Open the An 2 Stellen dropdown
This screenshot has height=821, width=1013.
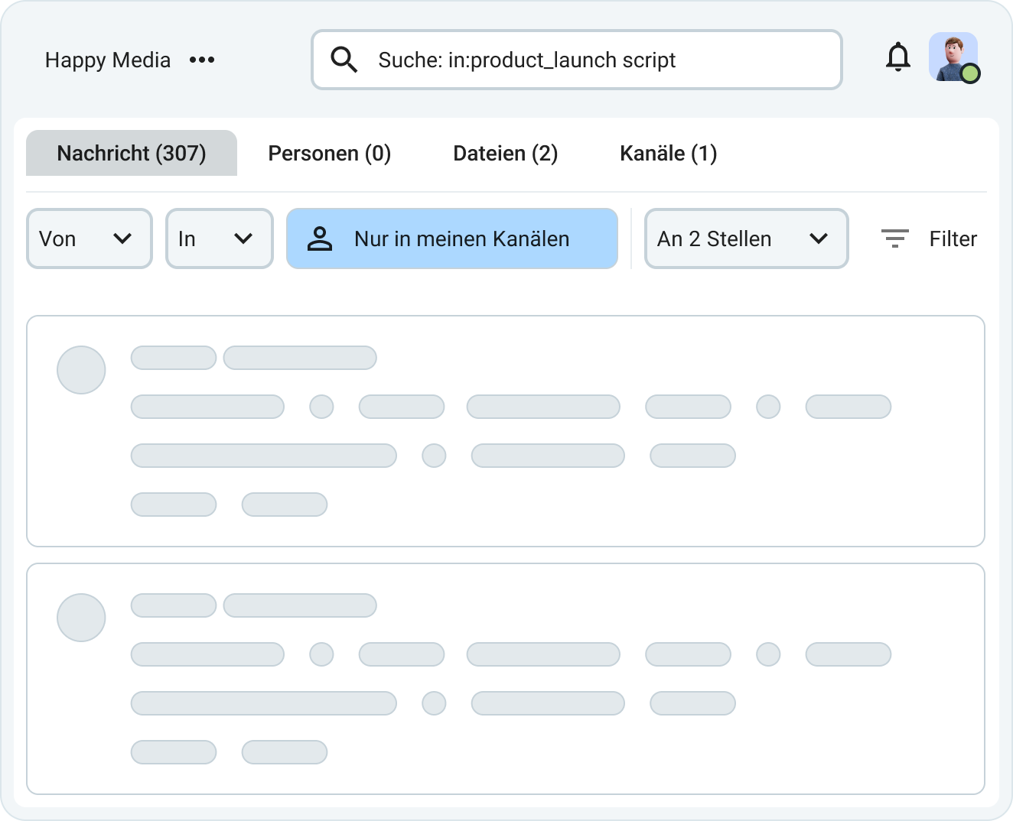pos(746,239)
